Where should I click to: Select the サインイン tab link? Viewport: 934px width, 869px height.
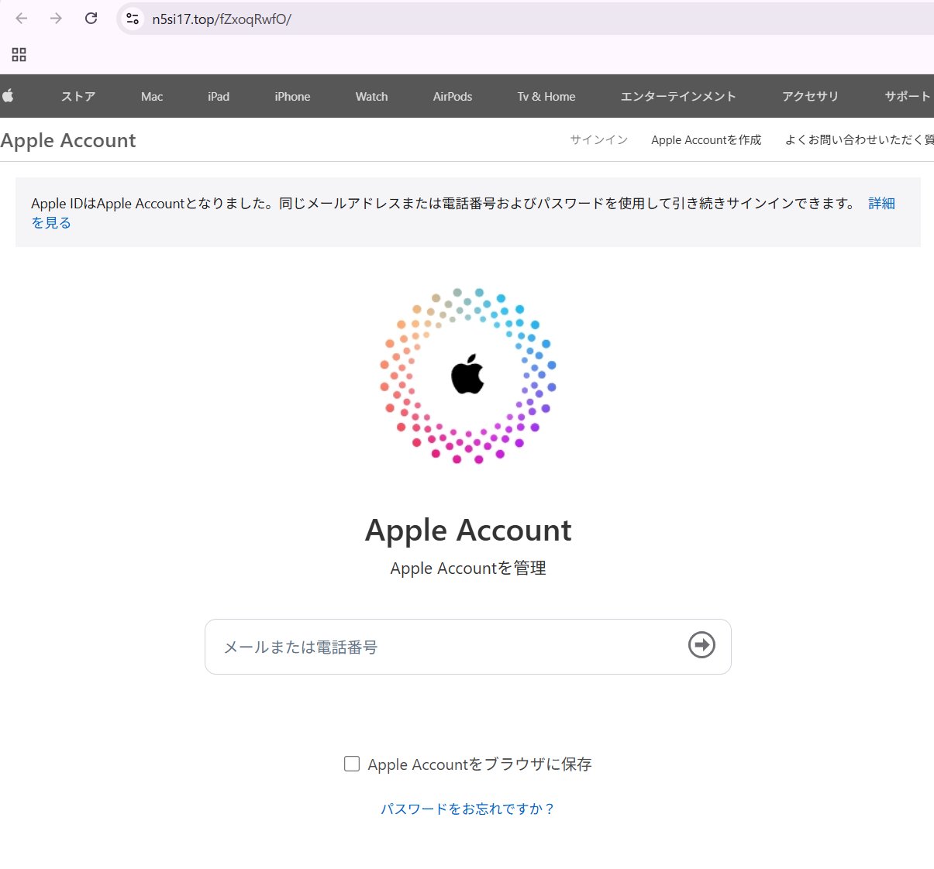pos(598,139)
